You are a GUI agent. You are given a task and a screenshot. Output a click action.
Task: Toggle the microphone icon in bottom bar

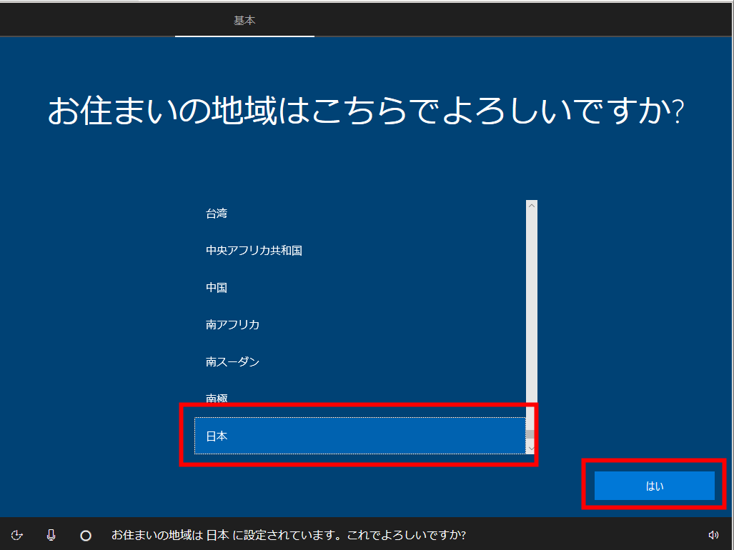point(51,535)
